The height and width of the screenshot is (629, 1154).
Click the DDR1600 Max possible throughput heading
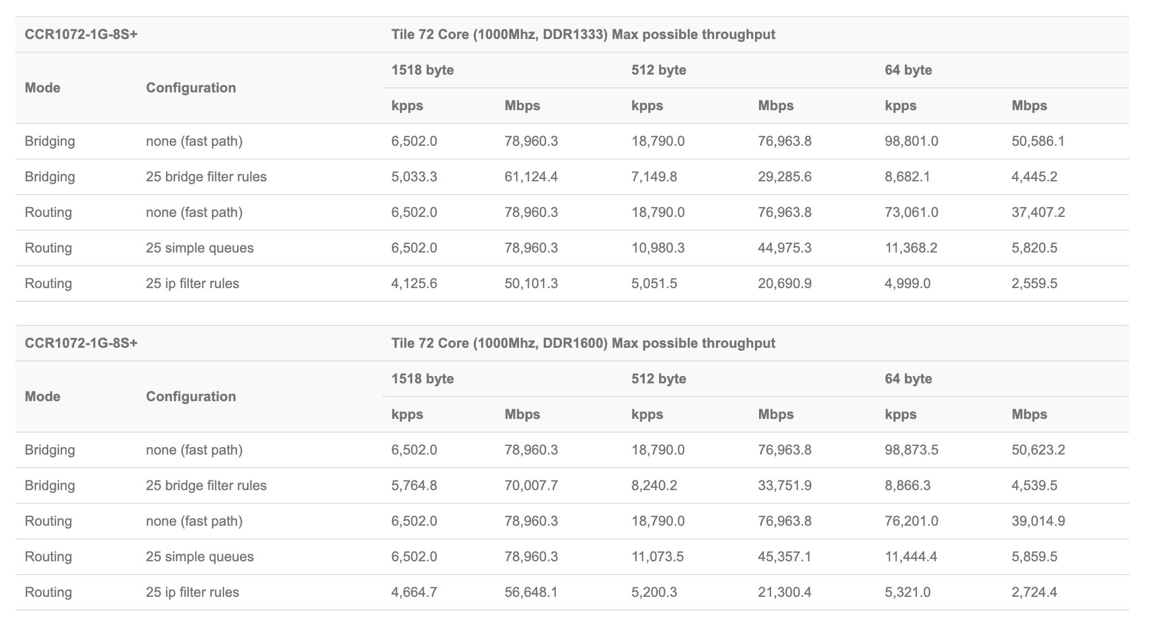(x=583, y=343)
